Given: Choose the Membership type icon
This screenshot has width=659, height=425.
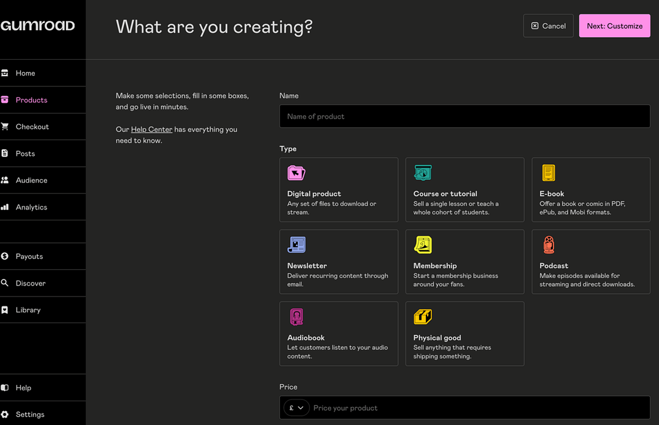Looking at the screenshot, I should [422, 245].
